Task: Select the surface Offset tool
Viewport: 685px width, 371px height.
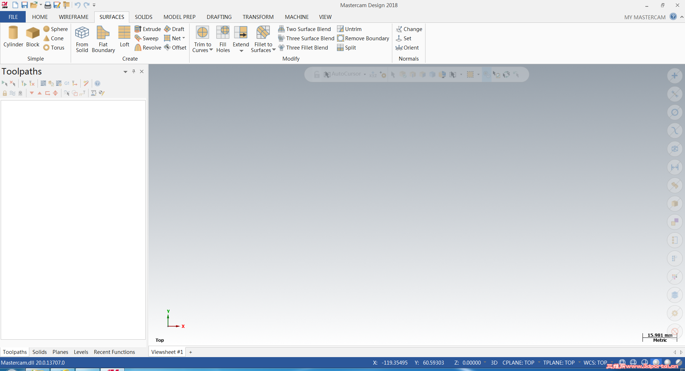Action: (x=175, y=47)
